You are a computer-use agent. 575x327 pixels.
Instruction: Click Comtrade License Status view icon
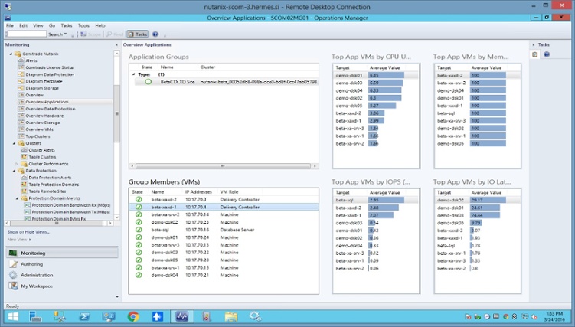coord(21,67)
